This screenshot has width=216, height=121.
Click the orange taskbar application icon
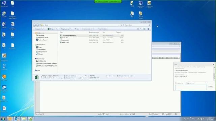pyautogui.click(x=10, y=119)
